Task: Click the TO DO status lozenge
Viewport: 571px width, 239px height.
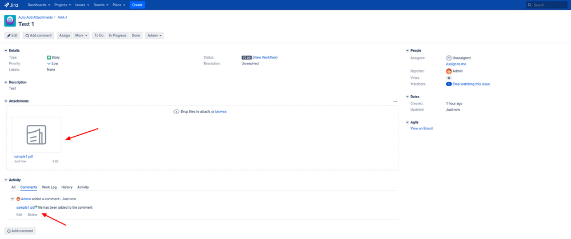Action: tap(246, 58)
